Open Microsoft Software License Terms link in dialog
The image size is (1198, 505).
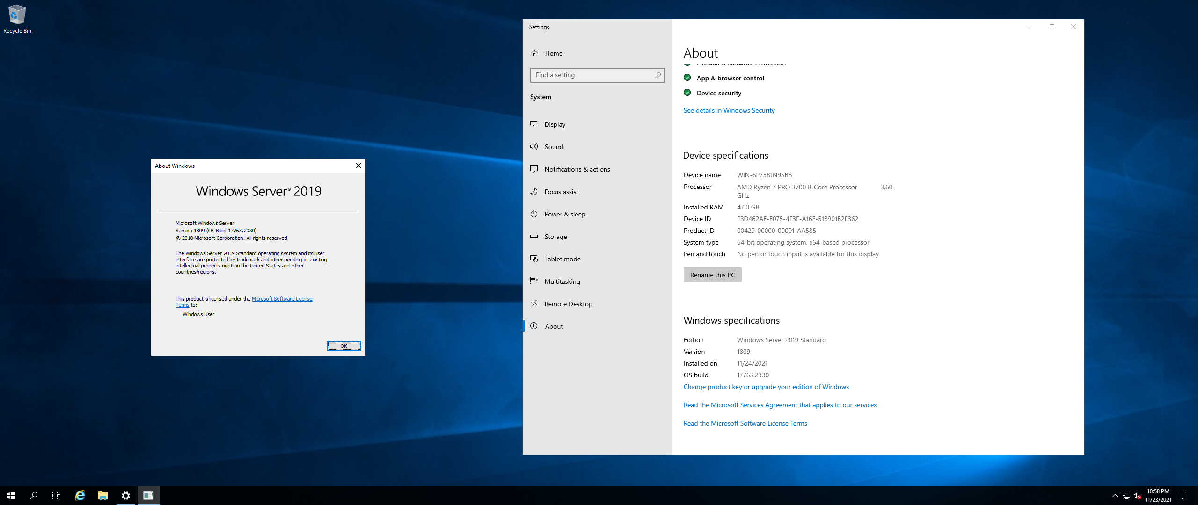[282, 299]
